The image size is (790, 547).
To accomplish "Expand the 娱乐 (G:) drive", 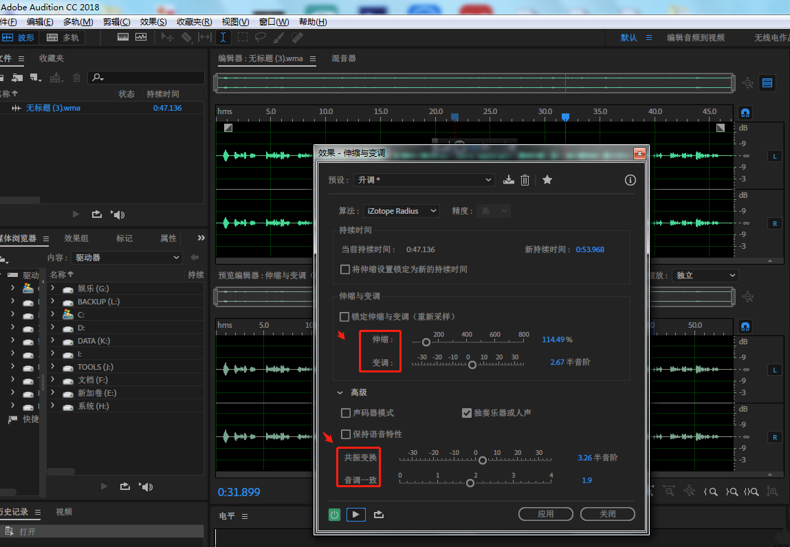I will (x=52, y=288).
